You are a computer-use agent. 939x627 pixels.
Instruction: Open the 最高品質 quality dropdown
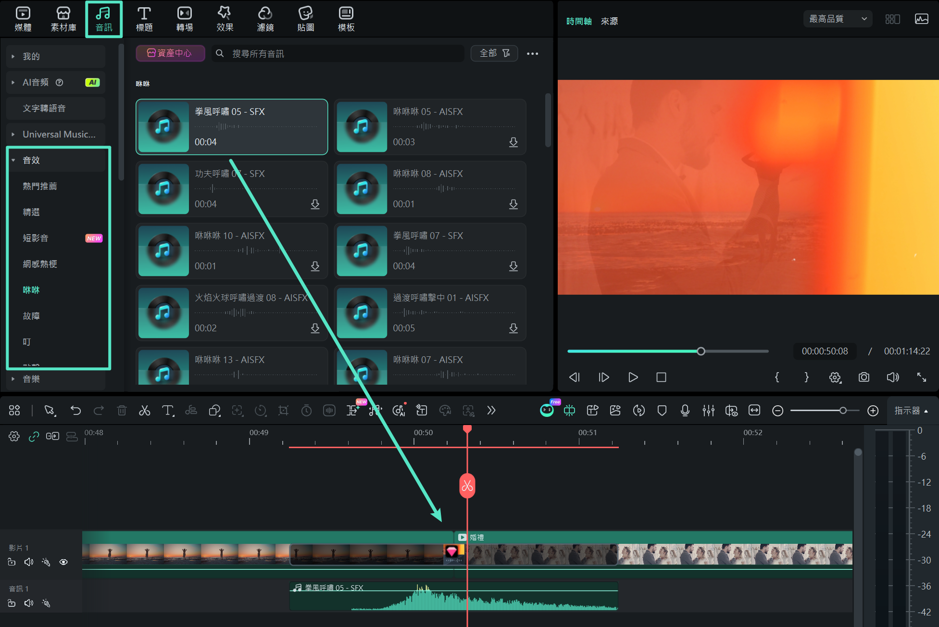point(838,19)
